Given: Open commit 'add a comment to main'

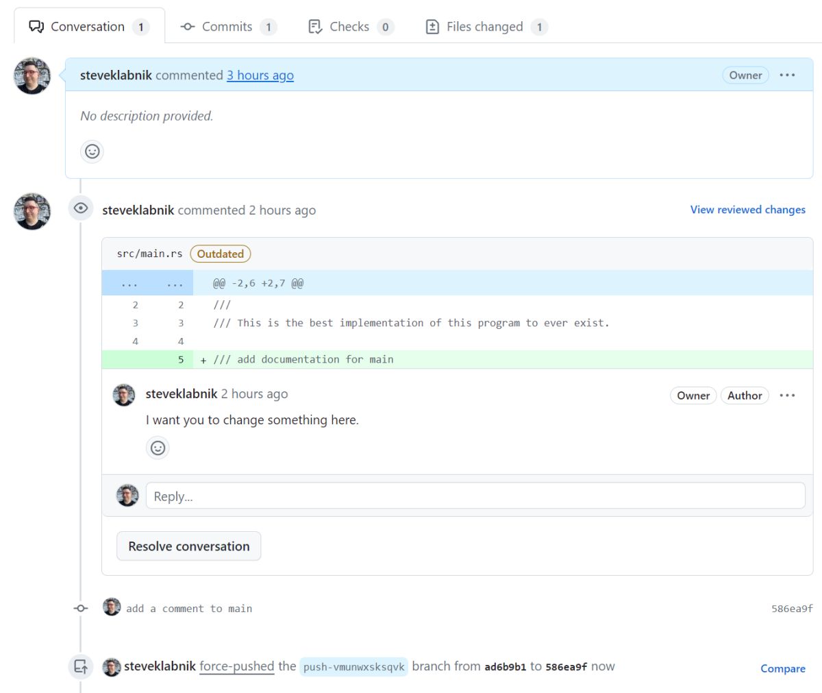Looking at the screenshot, I should [189, 609].
